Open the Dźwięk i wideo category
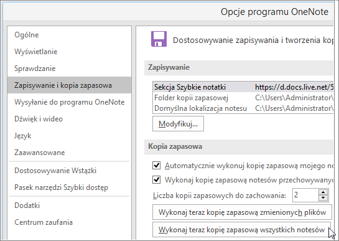 coord(69,119)
